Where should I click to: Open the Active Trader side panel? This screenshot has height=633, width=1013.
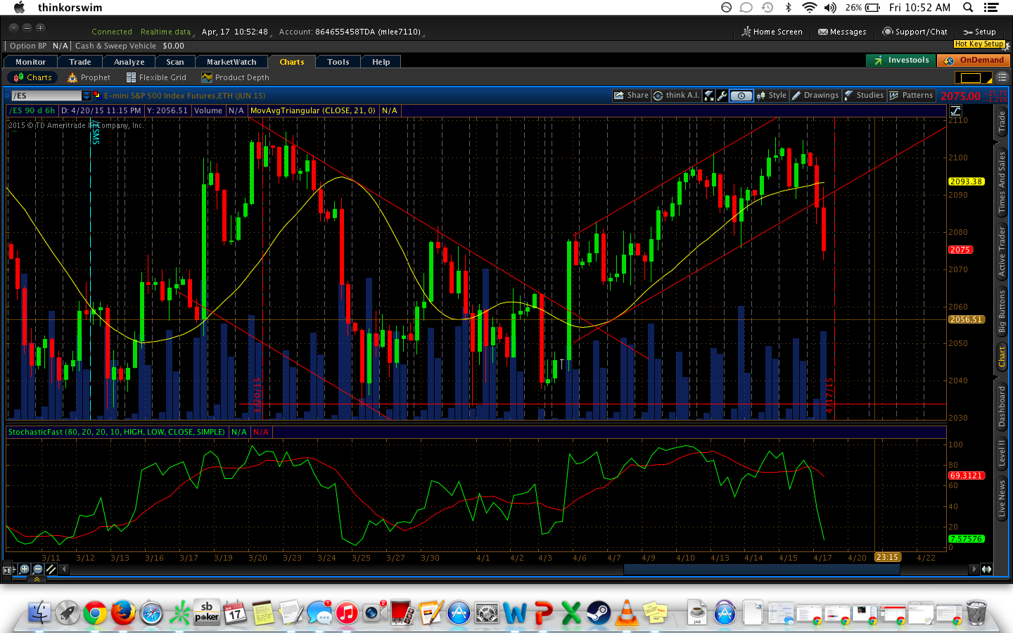(1002, 251)
